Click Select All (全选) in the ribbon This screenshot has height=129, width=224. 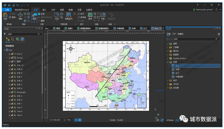coord(41,14)
